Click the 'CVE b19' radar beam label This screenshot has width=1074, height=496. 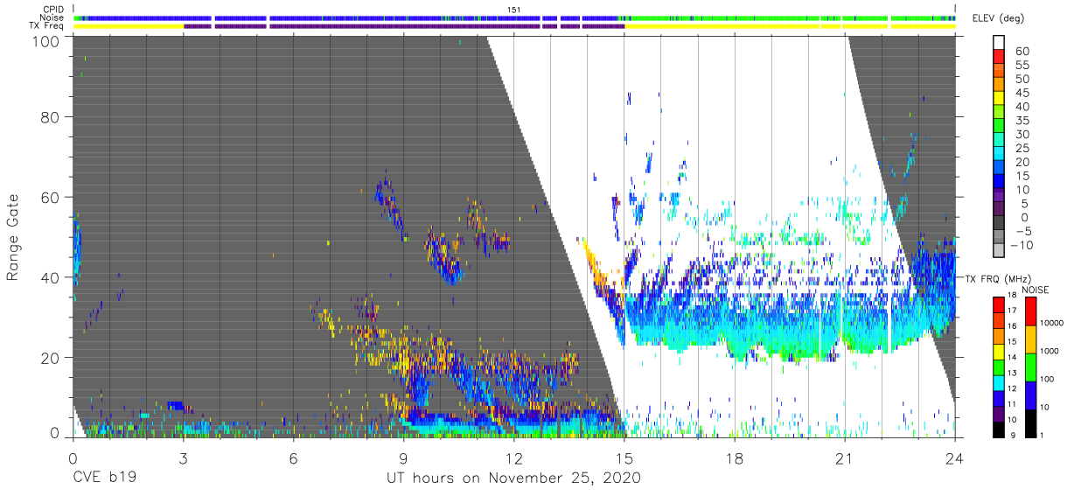coord(104,479)
